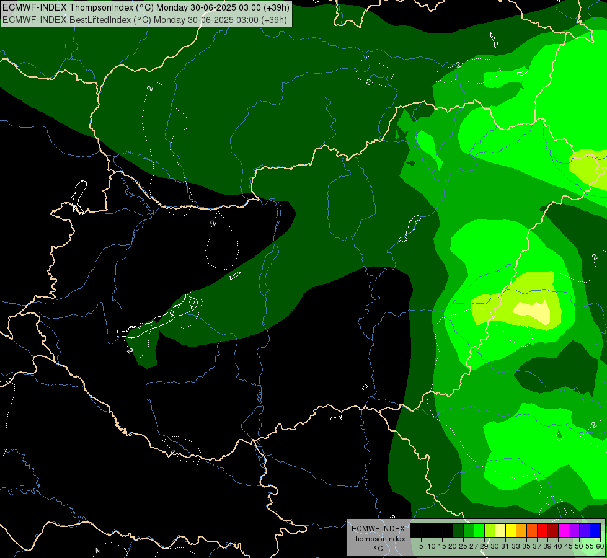Select the medium green 25–27 legend swatch
Image resolution: width=607 pixels, height=558 pixels.
[x=469, y=531]
